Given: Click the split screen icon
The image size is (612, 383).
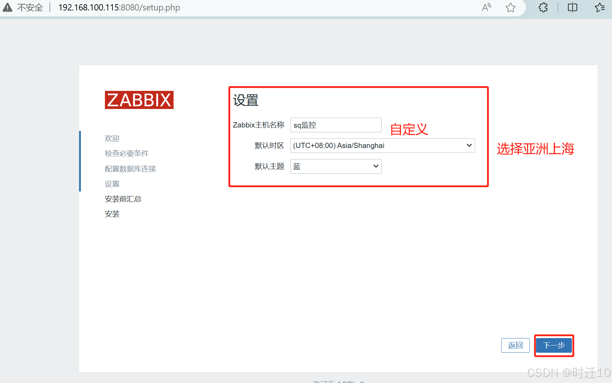Looking at the screenshot, I should pyautogui.click(x=573, y=7).
